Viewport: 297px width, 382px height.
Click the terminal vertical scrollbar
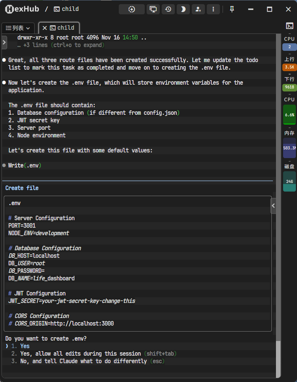coord(278,358)
